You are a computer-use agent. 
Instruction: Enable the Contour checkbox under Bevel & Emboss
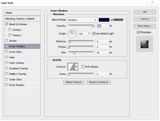pyautogui.click(x=10, y=30)
